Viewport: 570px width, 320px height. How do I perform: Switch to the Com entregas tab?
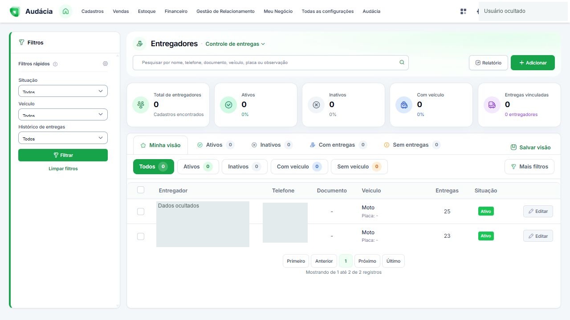click(338, 145)
